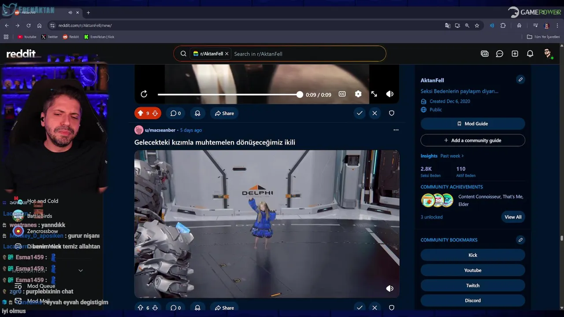Give an award on the 9-vote post

tap(197, 113)
